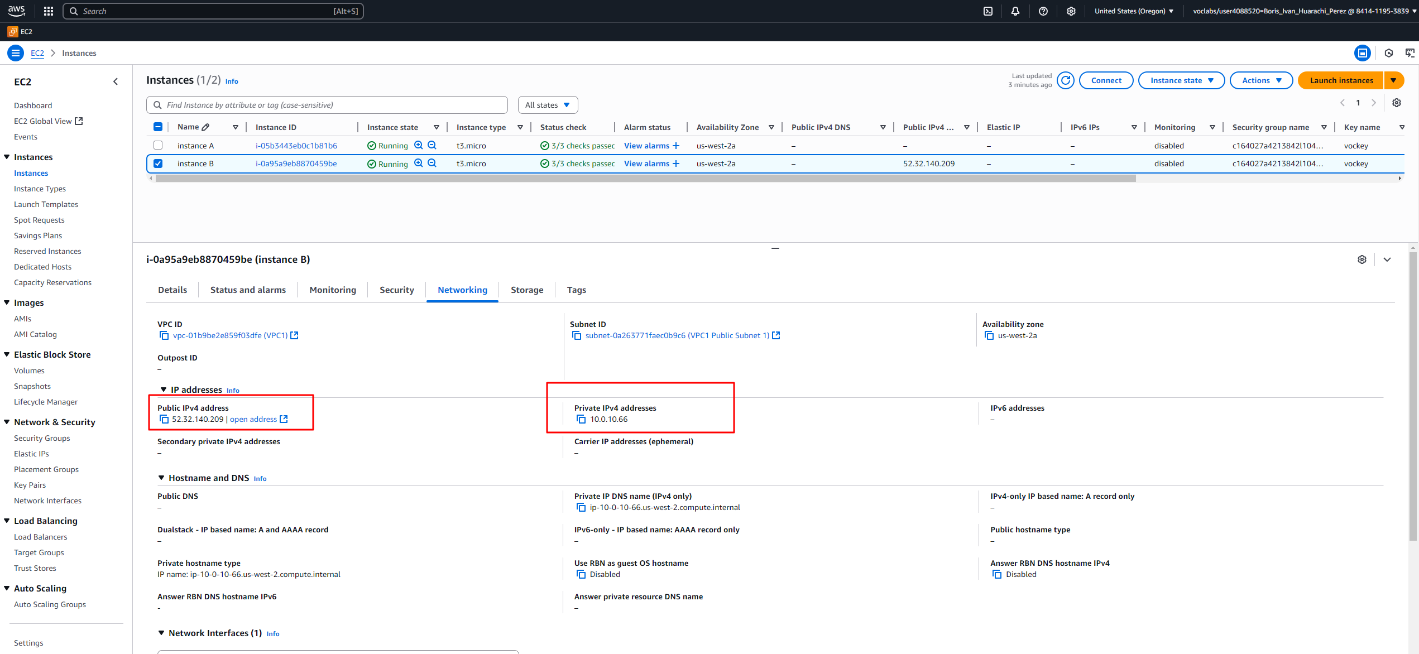Viewport: 1419px width, 654px height.
Task: Open console settings gear in top bar
Action: tap(1071, 11)
